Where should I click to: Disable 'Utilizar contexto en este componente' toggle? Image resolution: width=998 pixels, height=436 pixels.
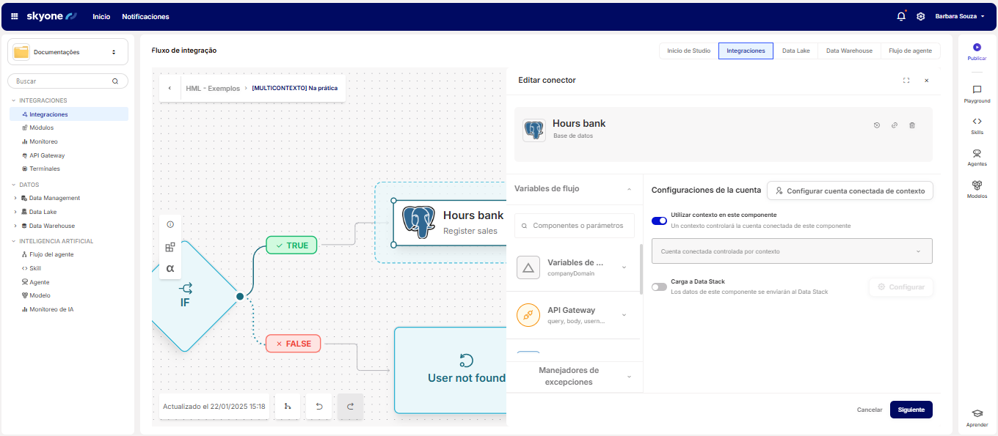tap(659, 221)
